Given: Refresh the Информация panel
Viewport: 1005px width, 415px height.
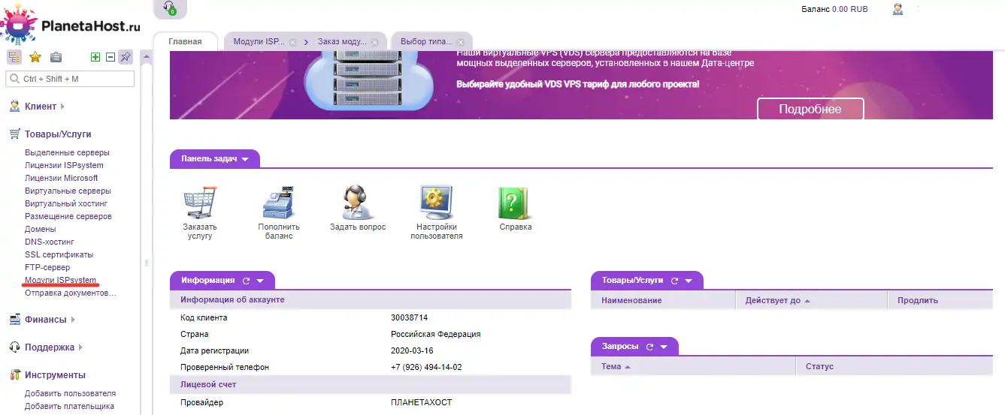Looking at the screenshot, I should tap(246, 281).
